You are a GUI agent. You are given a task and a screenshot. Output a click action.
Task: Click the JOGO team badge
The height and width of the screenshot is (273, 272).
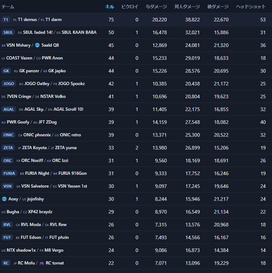click(9, 84)
